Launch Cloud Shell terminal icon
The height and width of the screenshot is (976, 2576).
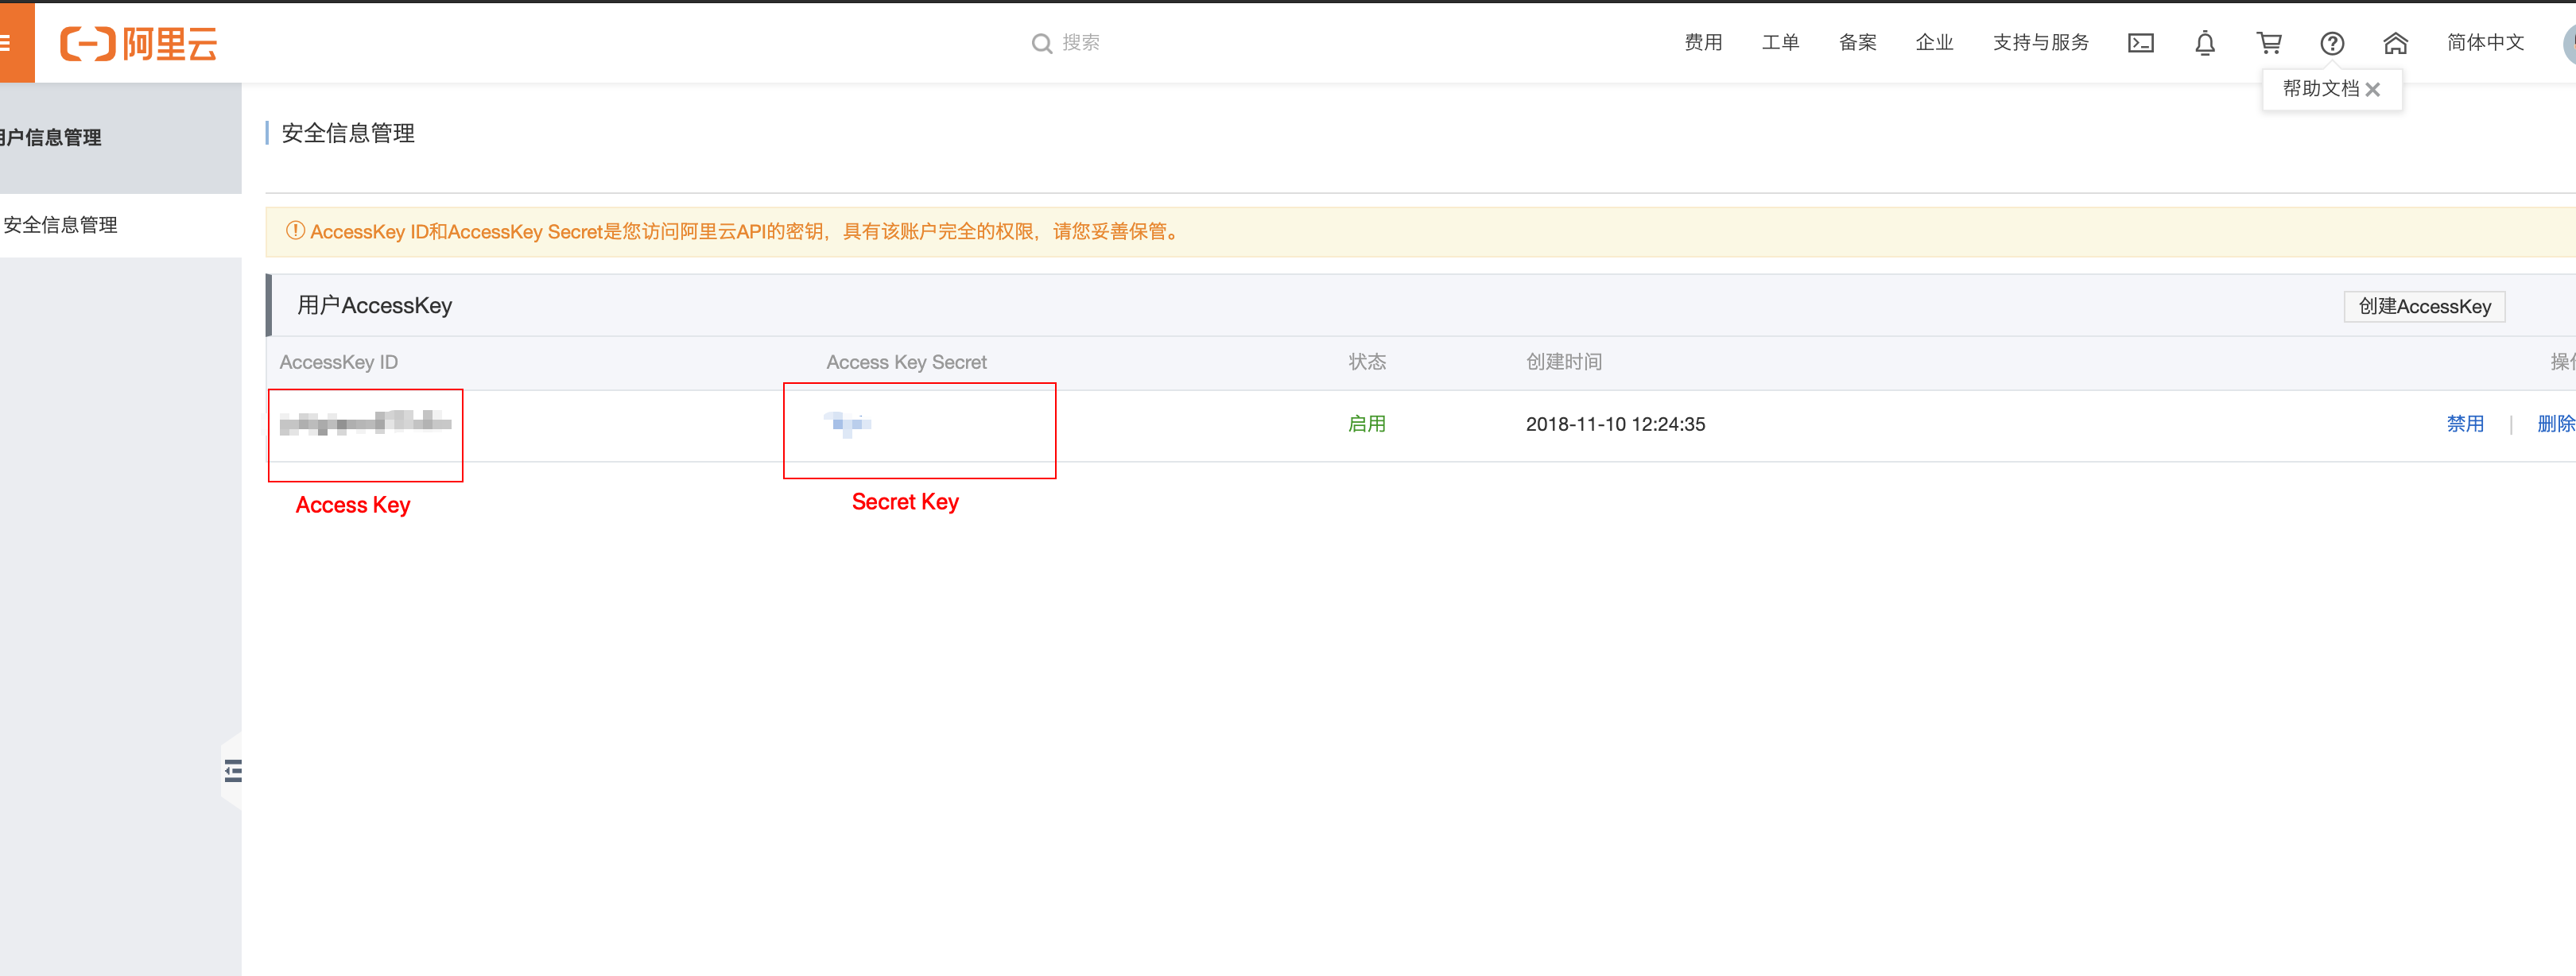point(2140,43)
